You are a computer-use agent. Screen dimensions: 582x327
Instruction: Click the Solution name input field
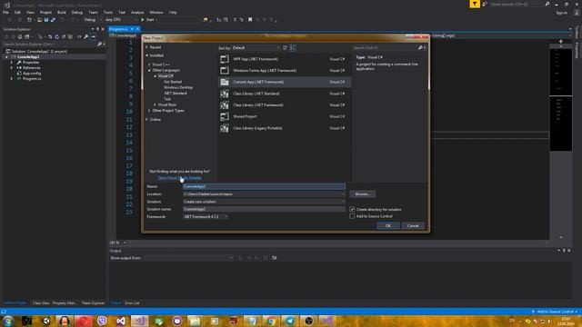[x=264, y=209]
